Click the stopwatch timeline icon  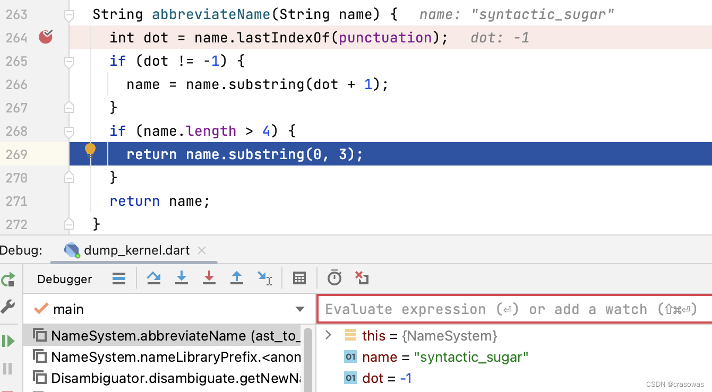[334, 277]
